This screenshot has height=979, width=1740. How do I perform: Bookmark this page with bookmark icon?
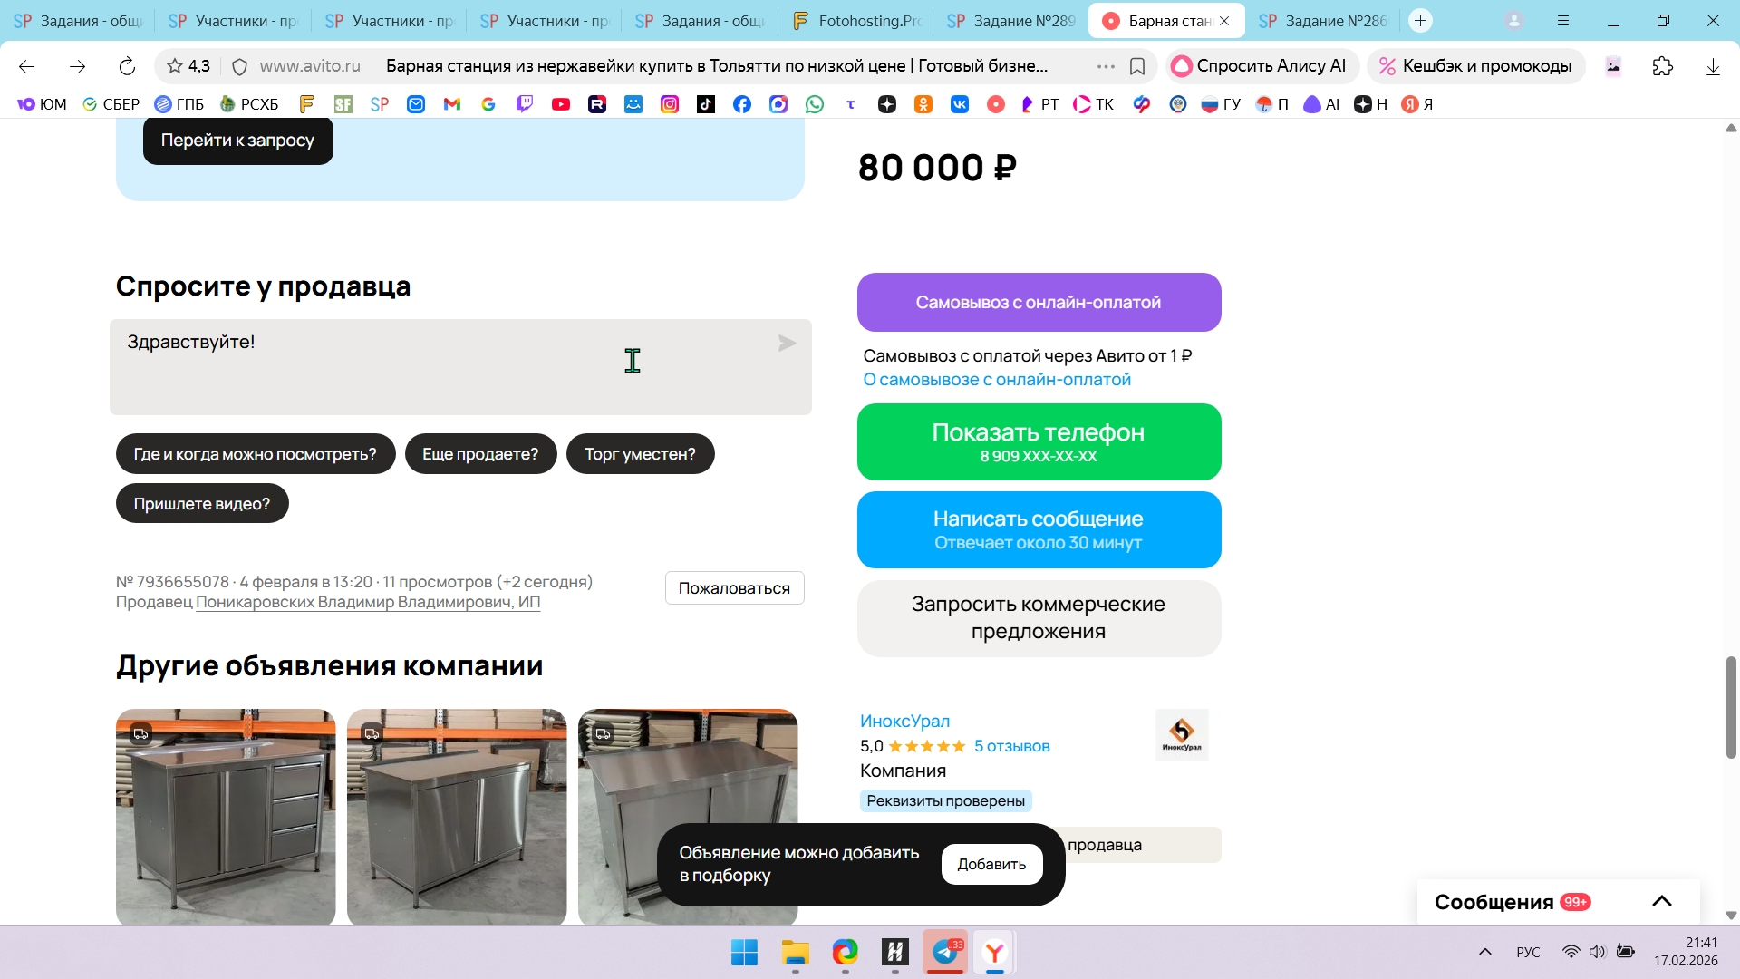[x=1137, y=66]
